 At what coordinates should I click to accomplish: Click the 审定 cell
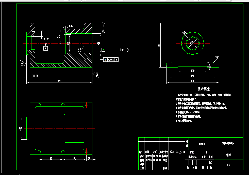[165, 160]
